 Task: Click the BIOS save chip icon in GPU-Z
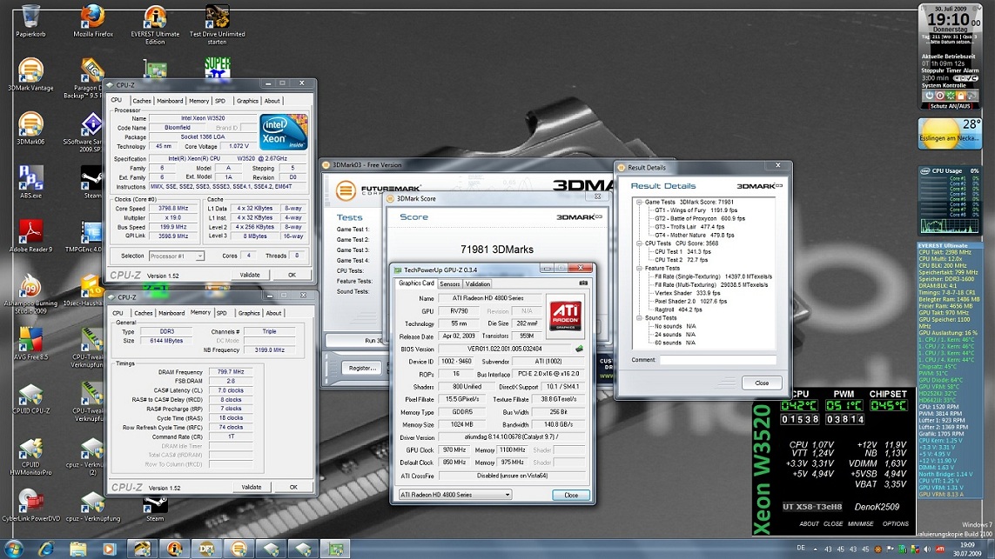coord(579,349)
